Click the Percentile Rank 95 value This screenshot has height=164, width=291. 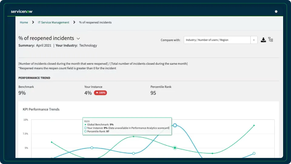coord(153,93)
